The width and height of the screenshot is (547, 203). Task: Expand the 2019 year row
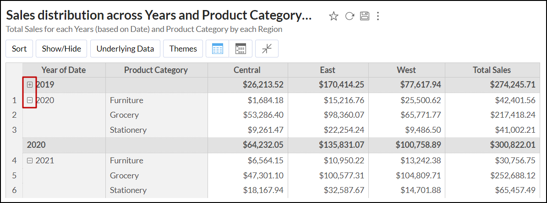[x=30, y=84]
